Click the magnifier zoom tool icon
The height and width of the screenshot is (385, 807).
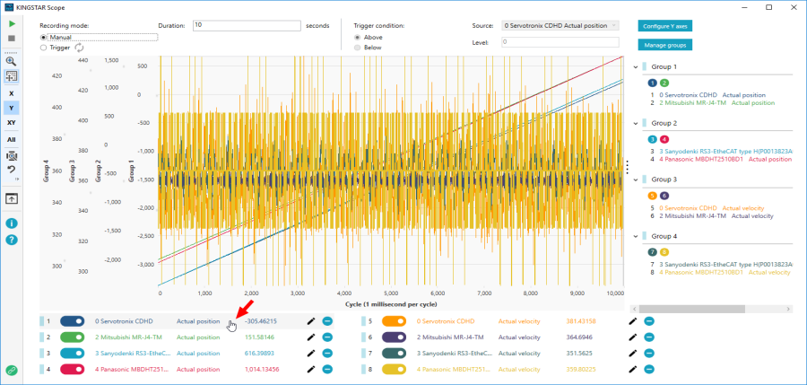[11, 61]
